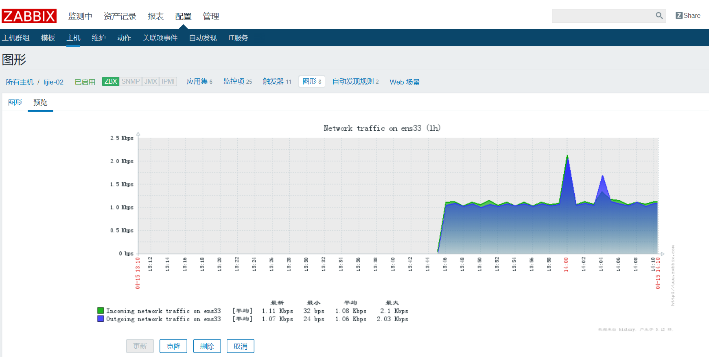
Task: Go to IT服务 submenu
Action: 238,38
